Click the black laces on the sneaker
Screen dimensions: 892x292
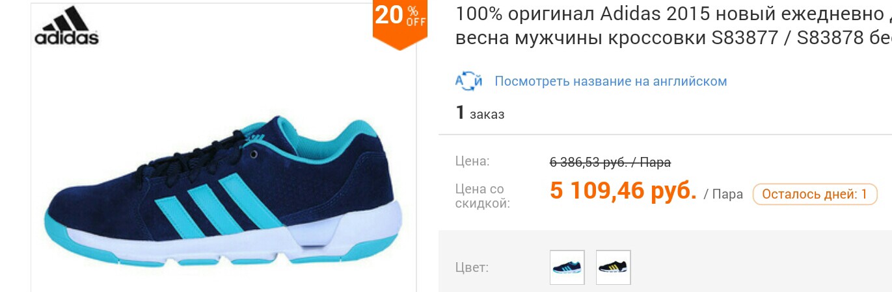(195, 156)
